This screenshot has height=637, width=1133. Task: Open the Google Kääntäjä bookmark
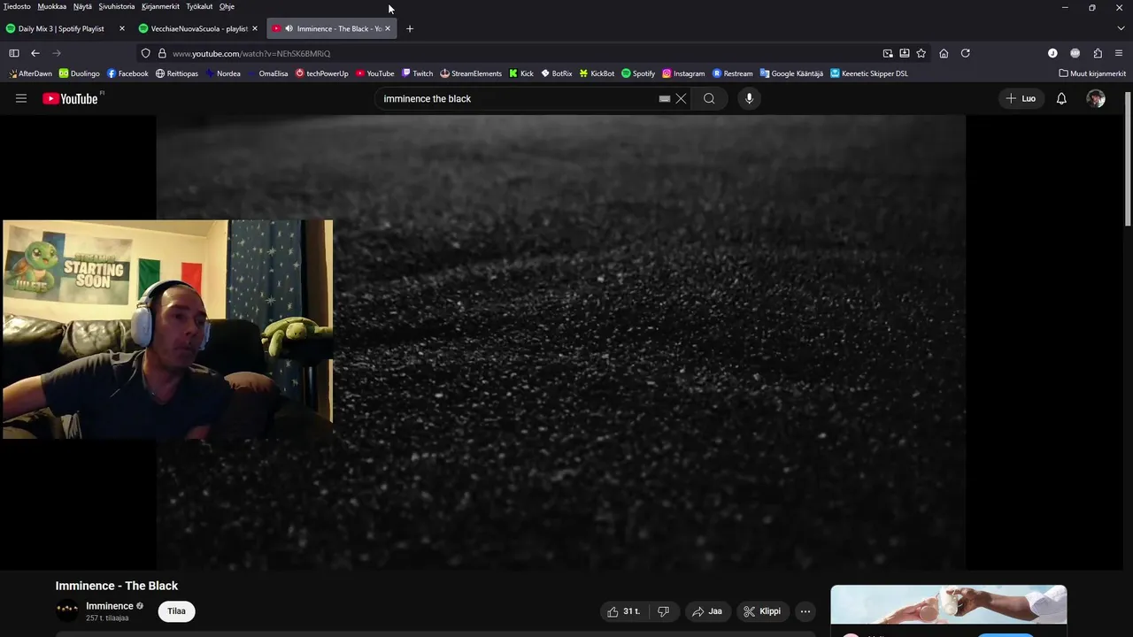coord(791,73)
